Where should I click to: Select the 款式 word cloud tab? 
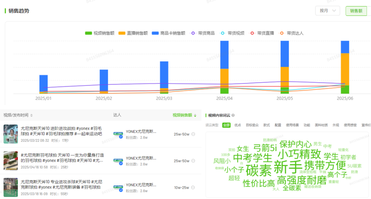click(x=267, y=125)
